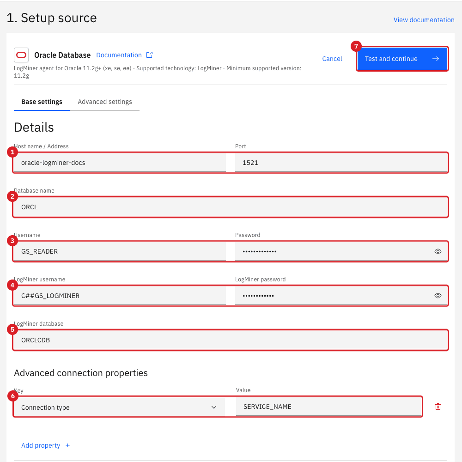462x462 pixels.
Task: Click Test and continue button
Action: pyautogui.click(x=402, y=59)
